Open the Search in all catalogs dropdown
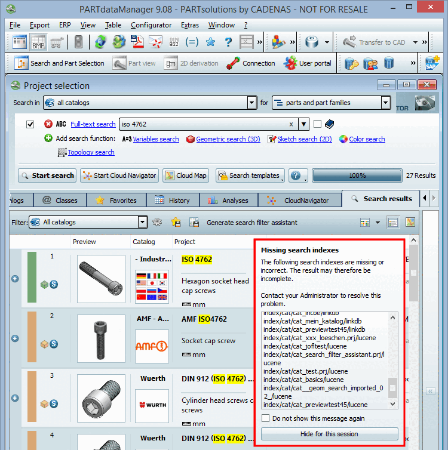The height and width of the screenshot is (450, 448). [x=252, y=103]
